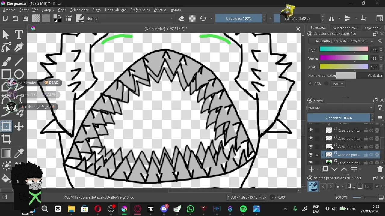Select the Line tool
This screenshot has height=216, width=385.
[x=19, y=61]
